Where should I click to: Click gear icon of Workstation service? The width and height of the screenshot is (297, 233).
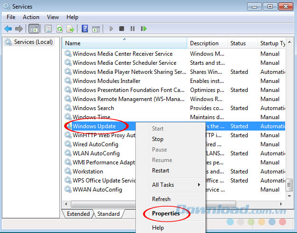point(68,171)
